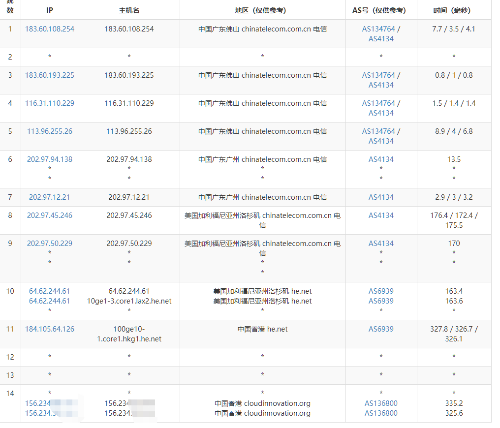The width and height of the screenshot is (500, 428).
Task: Click AS4134 link in hop 8 row
Action: click(x=381, y=215)
